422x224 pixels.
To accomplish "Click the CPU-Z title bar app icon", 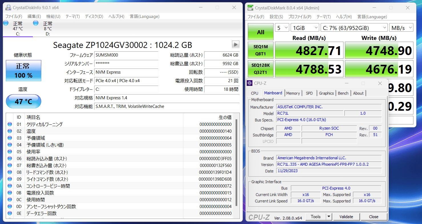I will click(x=249, y=83).
